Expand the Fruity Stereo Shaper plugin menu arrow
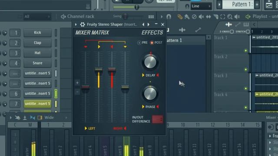The height and width of the screenshot is (156, 278). [x=76, y=24]
